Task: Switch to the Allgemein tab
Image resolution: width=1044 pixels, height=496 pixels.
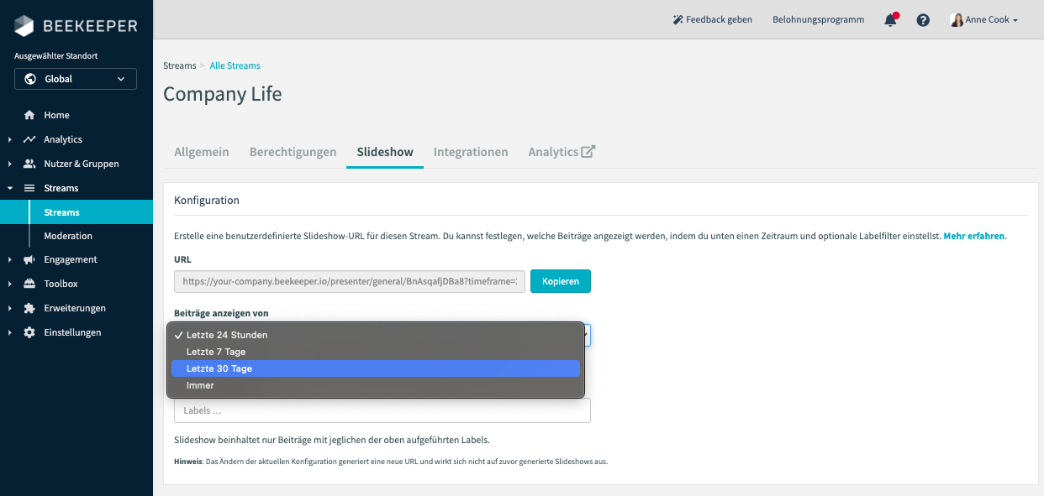Action: tap(202, 152)
